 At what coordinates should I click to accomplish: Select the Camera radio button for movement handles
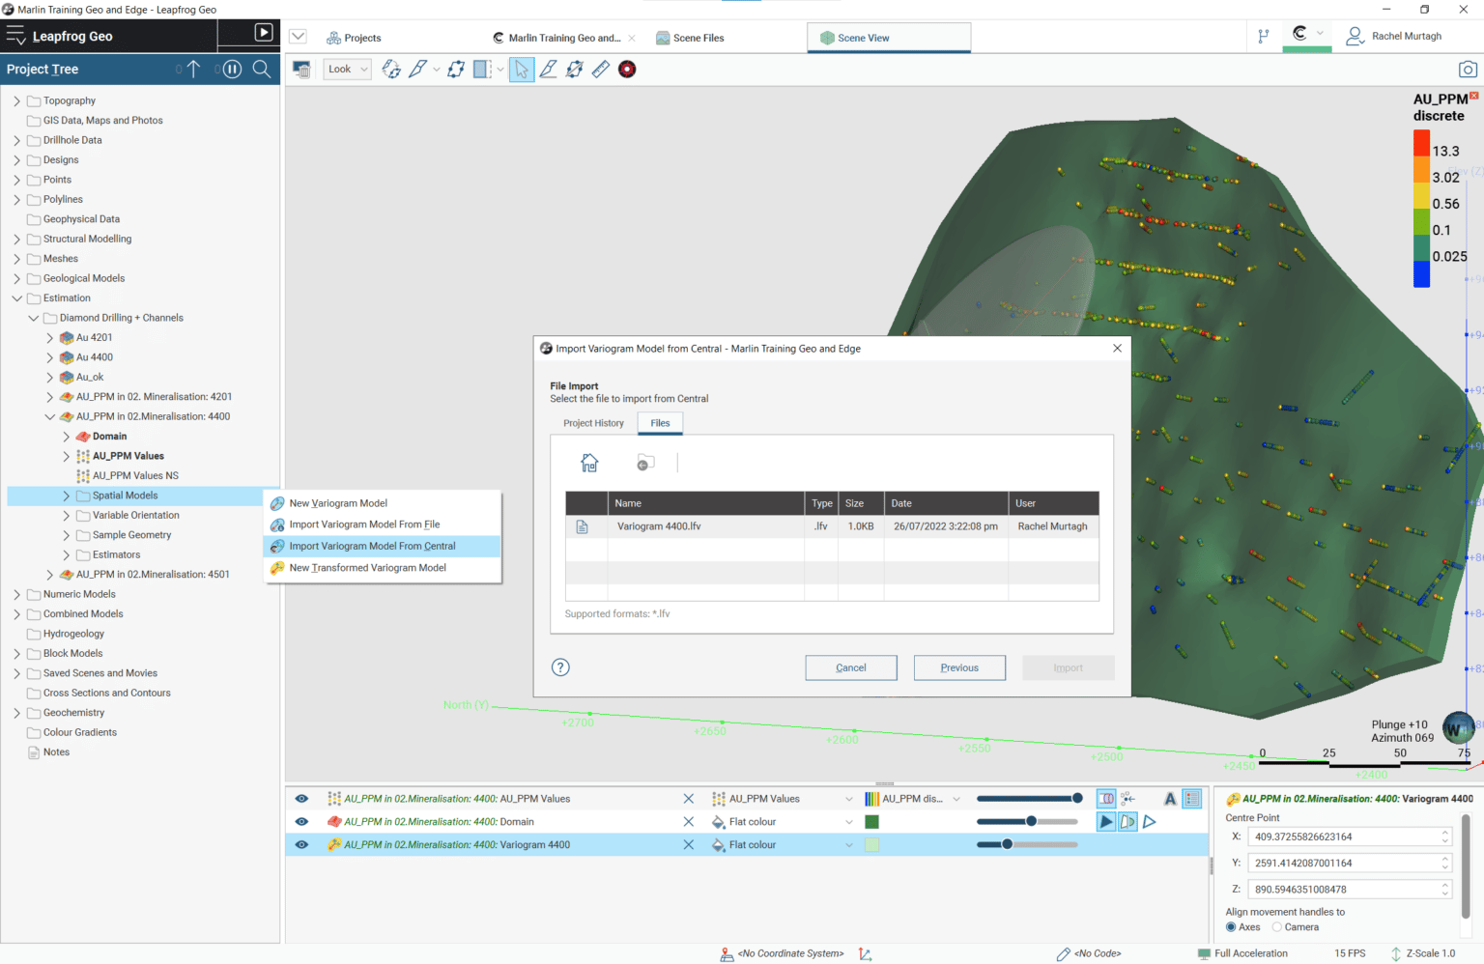pyautogui.click(x=1276, y=926)
